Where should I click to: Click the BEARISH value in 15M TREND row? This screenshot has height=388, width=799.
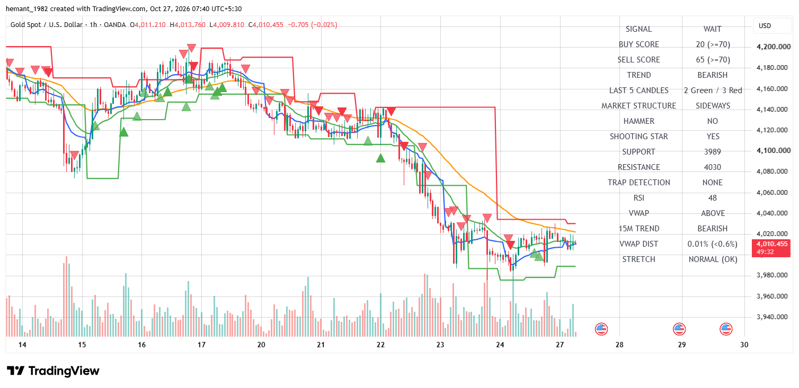713,229
